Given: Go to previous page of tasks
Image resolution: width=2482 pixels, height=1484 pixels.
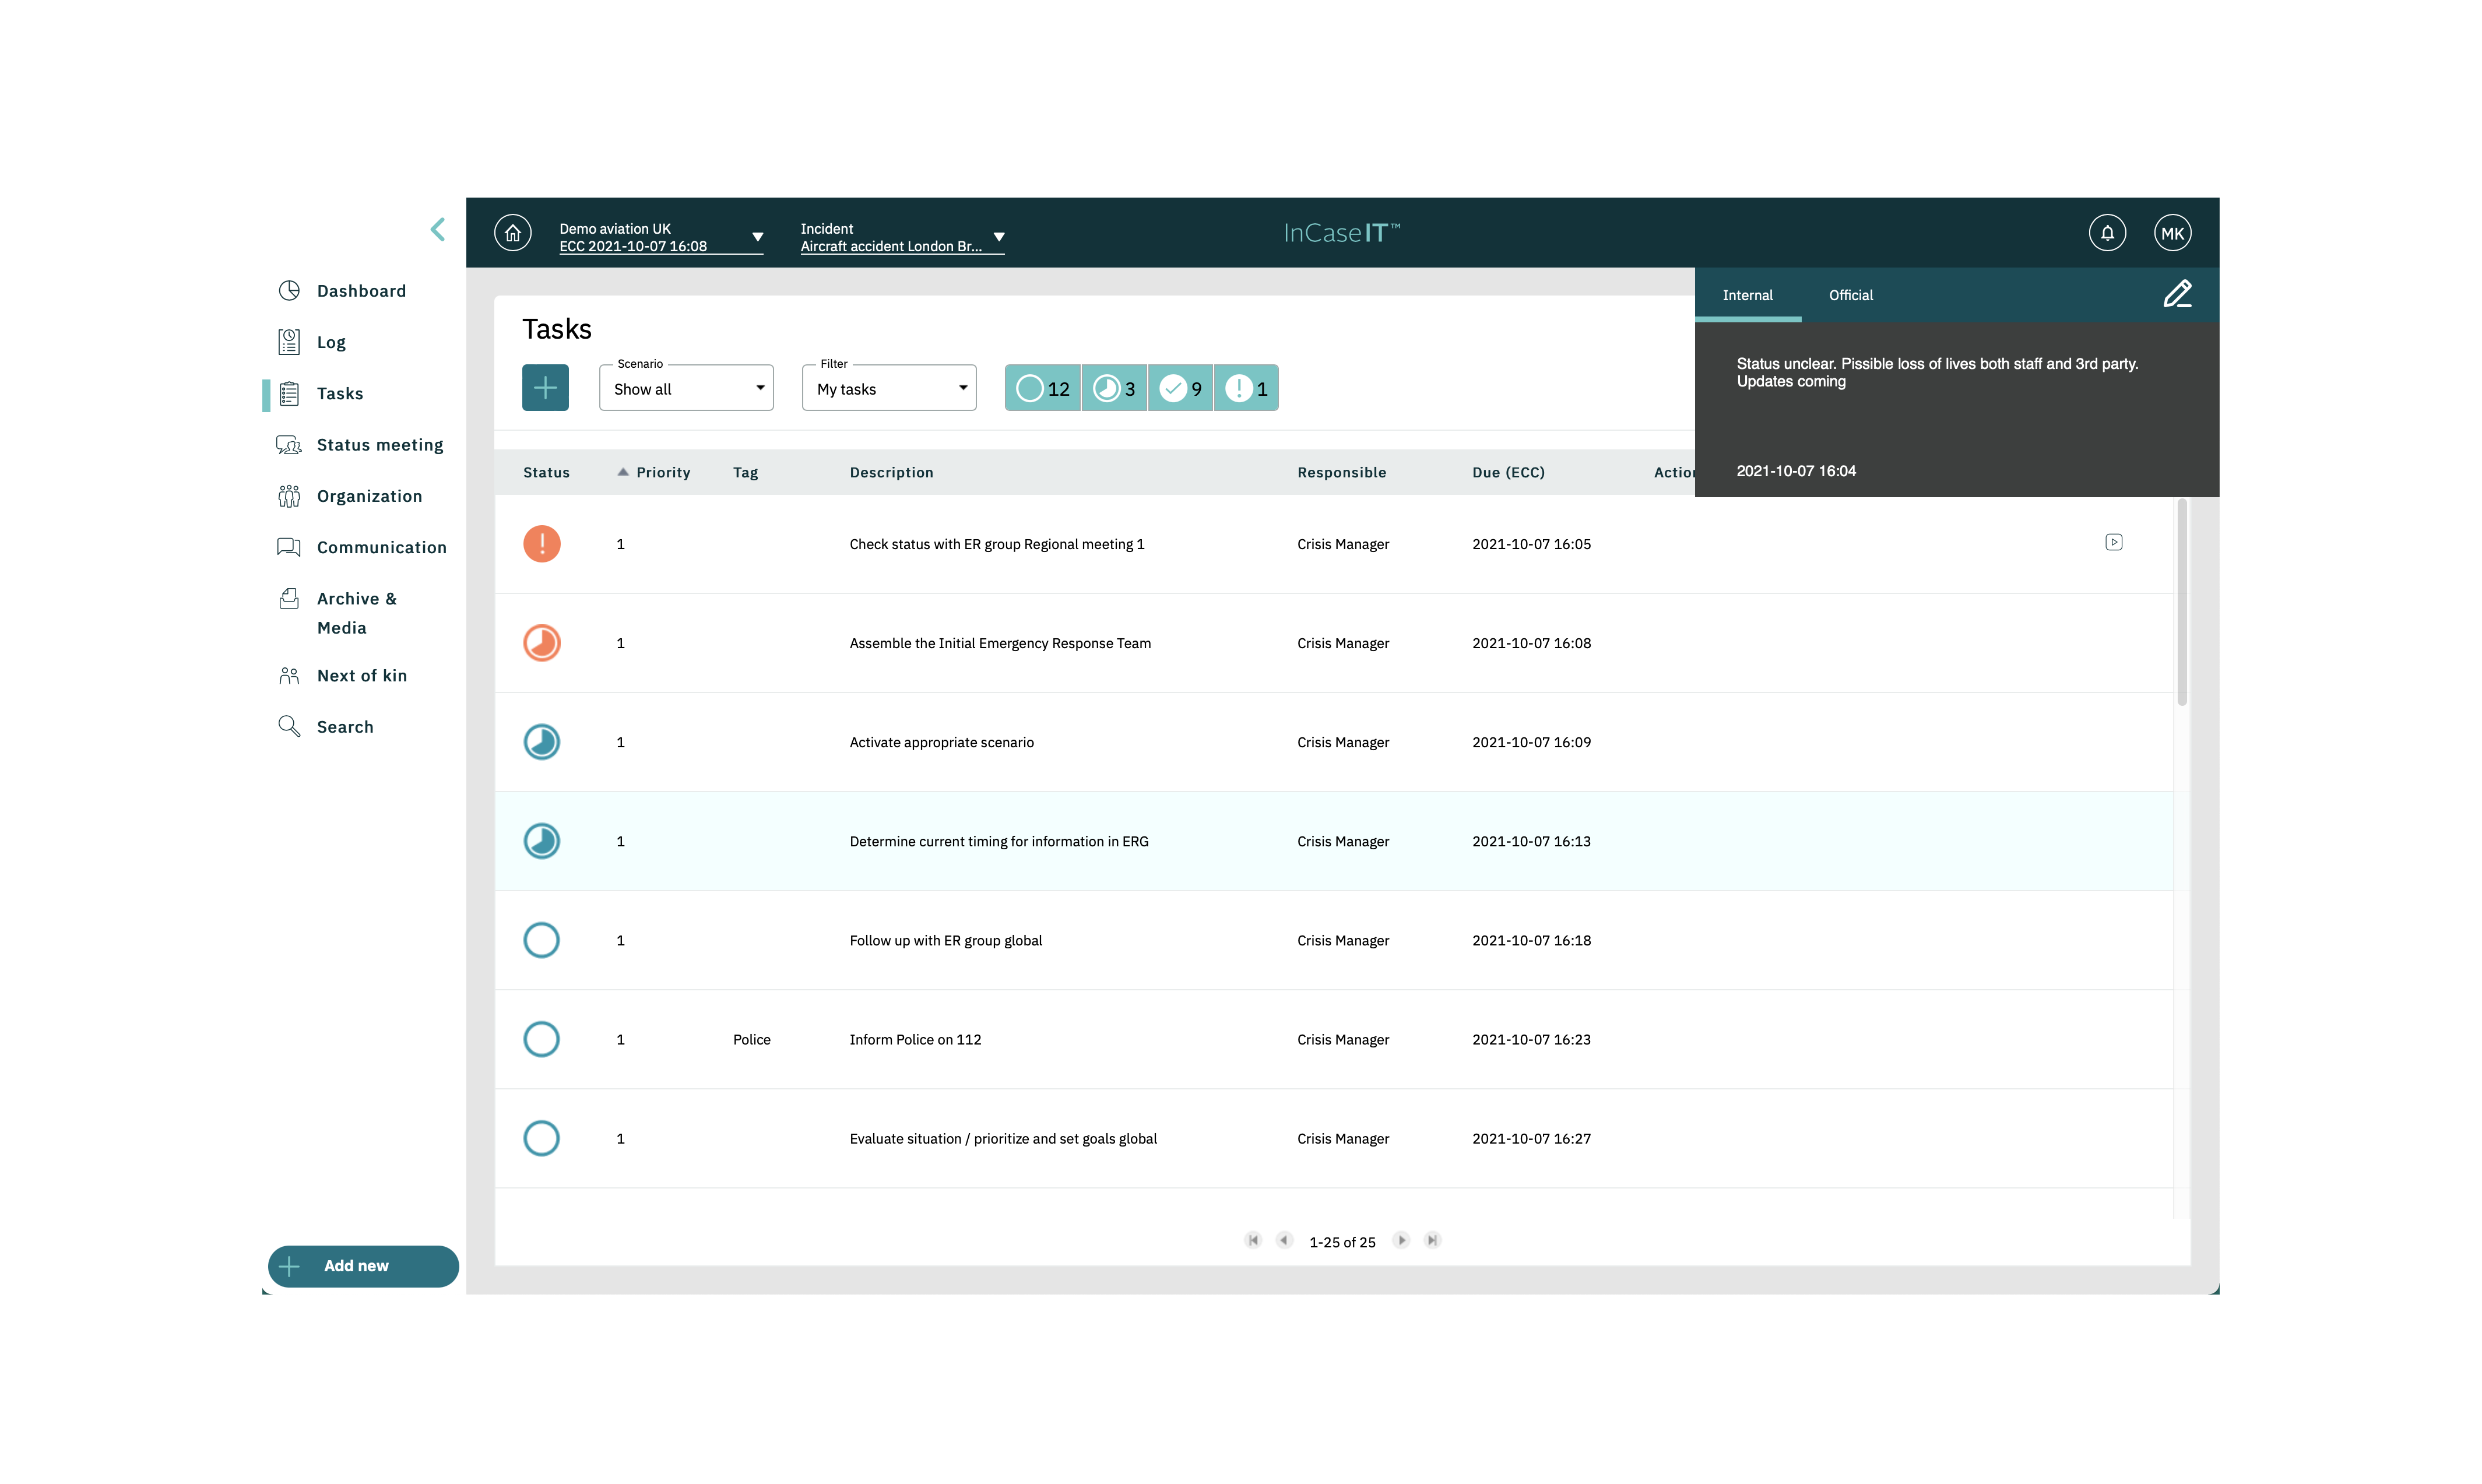Looking at the screenshot, I should [1285, 1241].
